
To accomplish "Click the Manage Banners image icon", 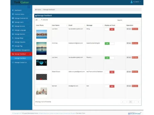I will pyautogui.click(x=13, y=34).
